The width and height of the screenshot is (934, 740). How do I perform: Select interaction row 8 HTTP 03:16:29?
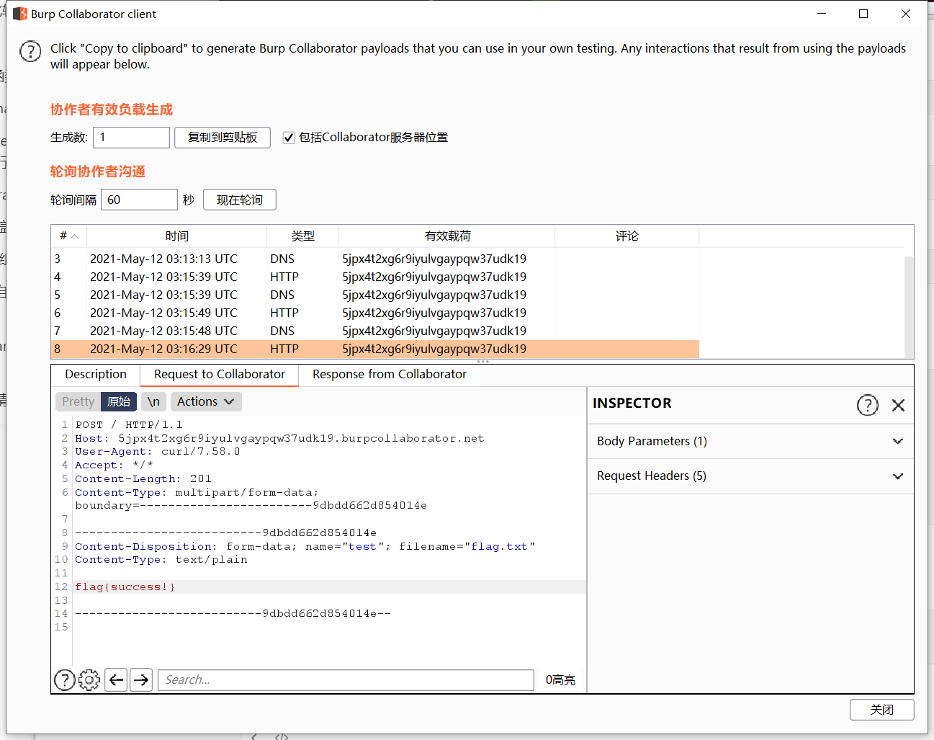point(374,349)
